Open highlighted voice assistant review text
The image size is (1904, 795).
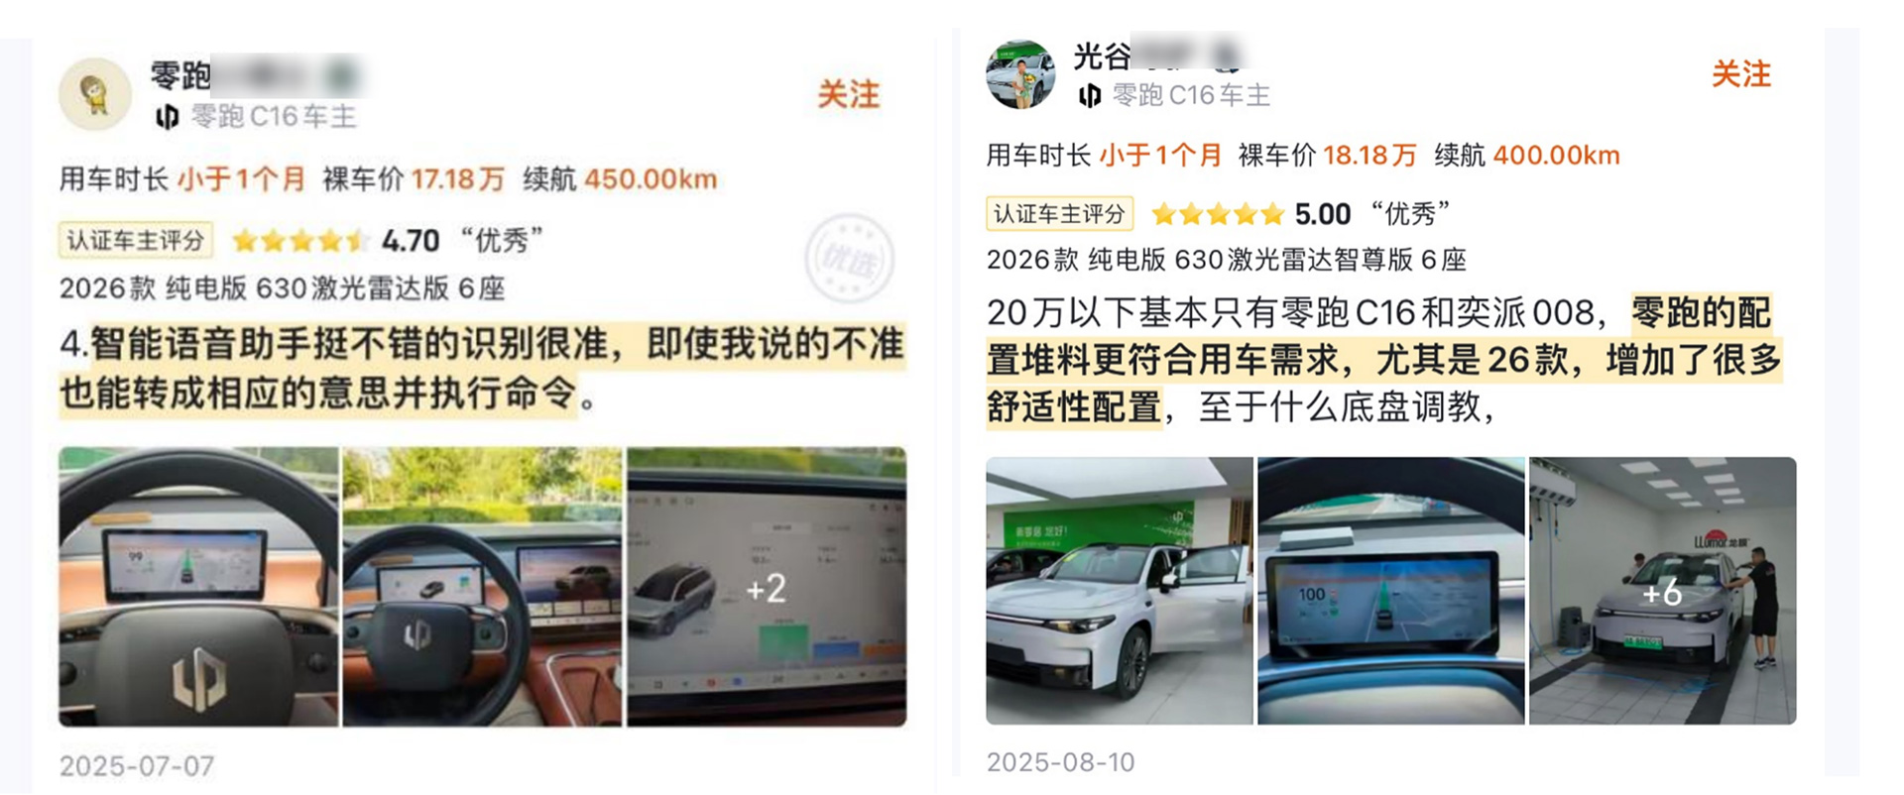[x=482, y=369]
